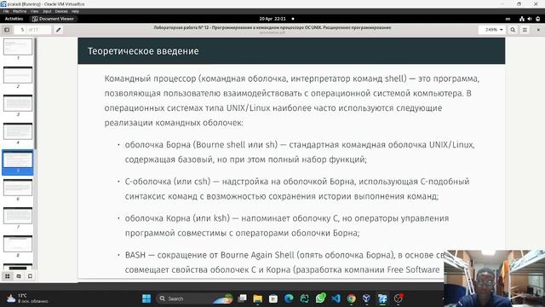
Task: Open the wired network status icon
Action: 522,19
